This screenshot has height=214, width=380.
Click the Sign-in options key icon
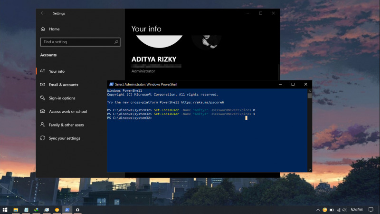click(42, 98)
